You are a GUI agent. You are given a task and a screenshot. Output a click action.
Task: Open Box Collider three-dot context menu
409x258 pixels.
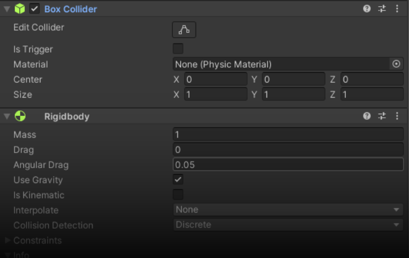397,9
